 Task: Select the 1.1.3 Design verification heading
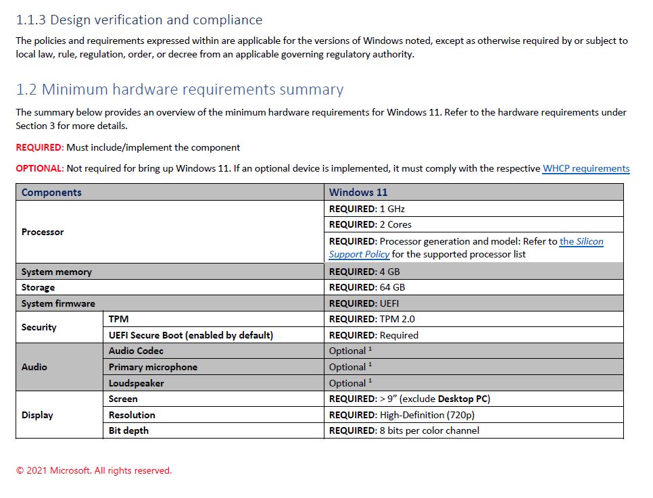139,20
